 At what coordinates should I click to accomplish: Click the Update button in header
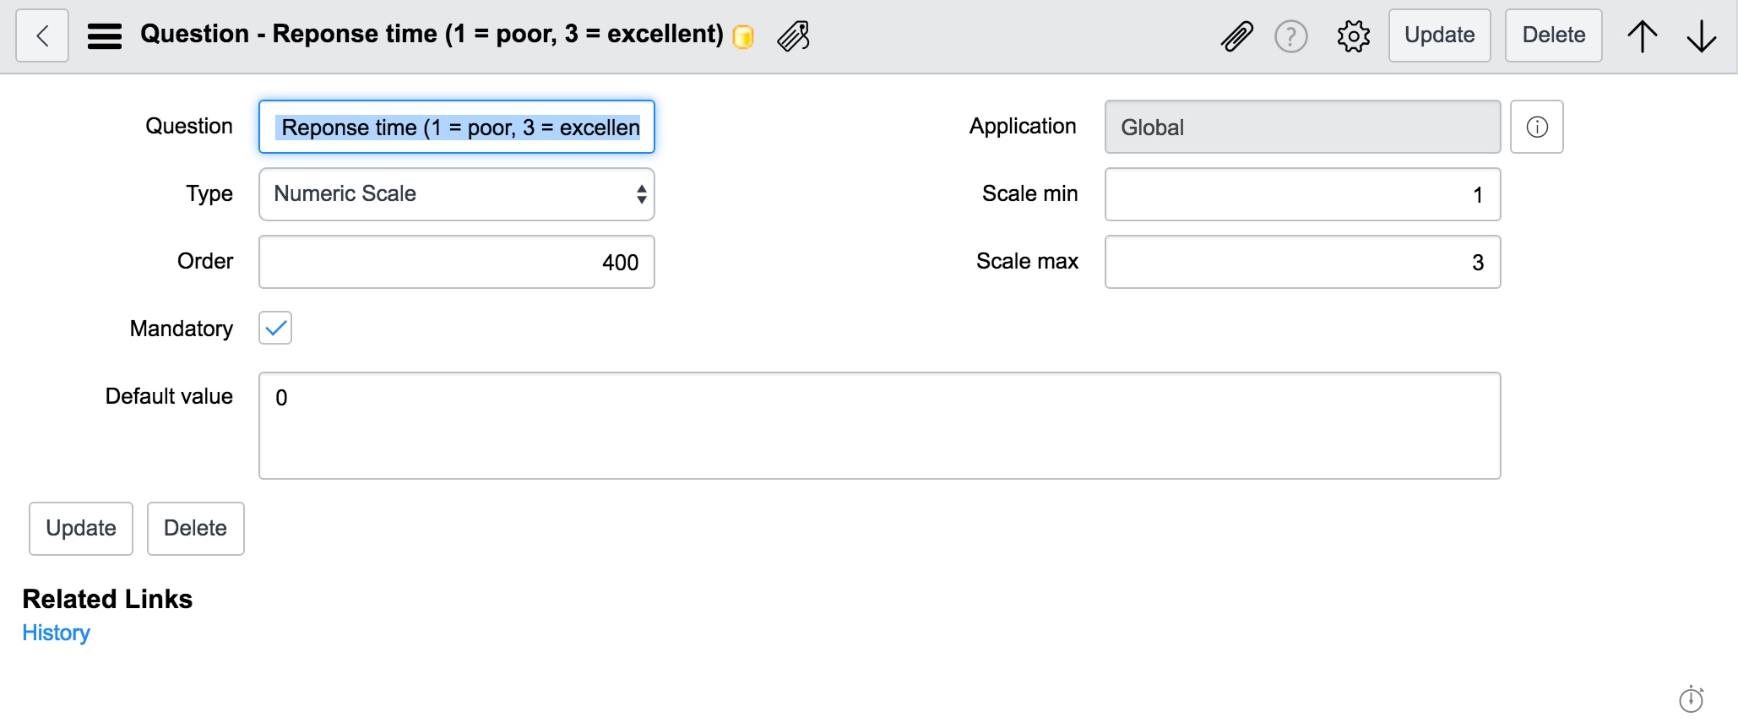tap(1439, 35)
